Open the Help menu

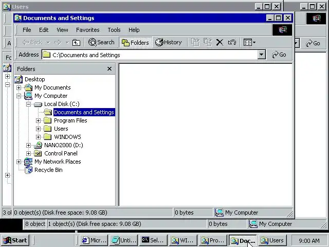coord(134,30)
